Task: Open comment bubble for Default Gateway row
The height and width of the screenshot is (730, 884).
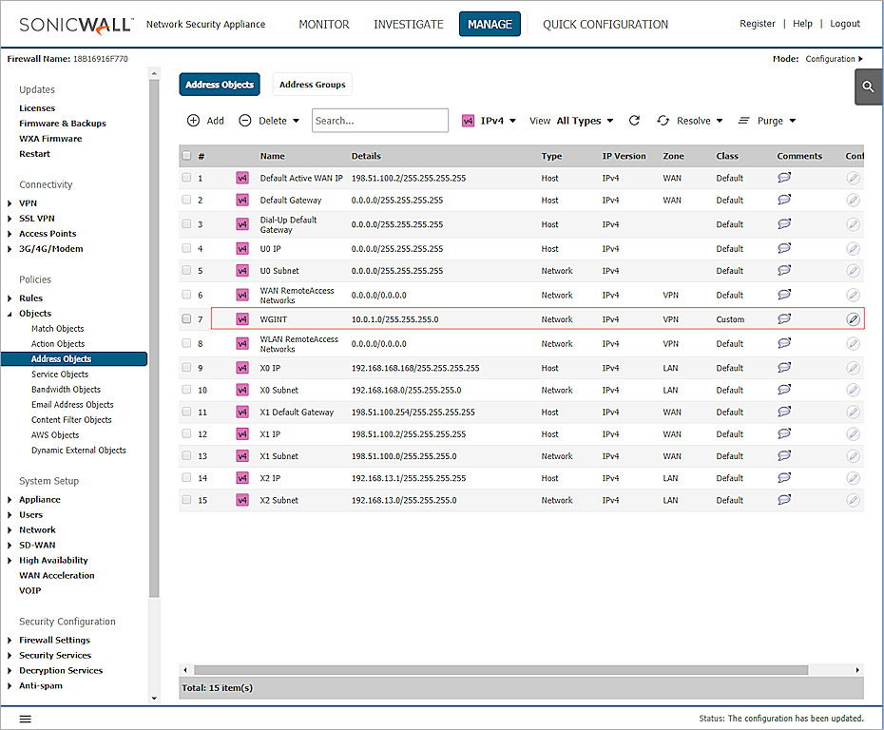Action: pyautogui.click(x=784, y=200)
